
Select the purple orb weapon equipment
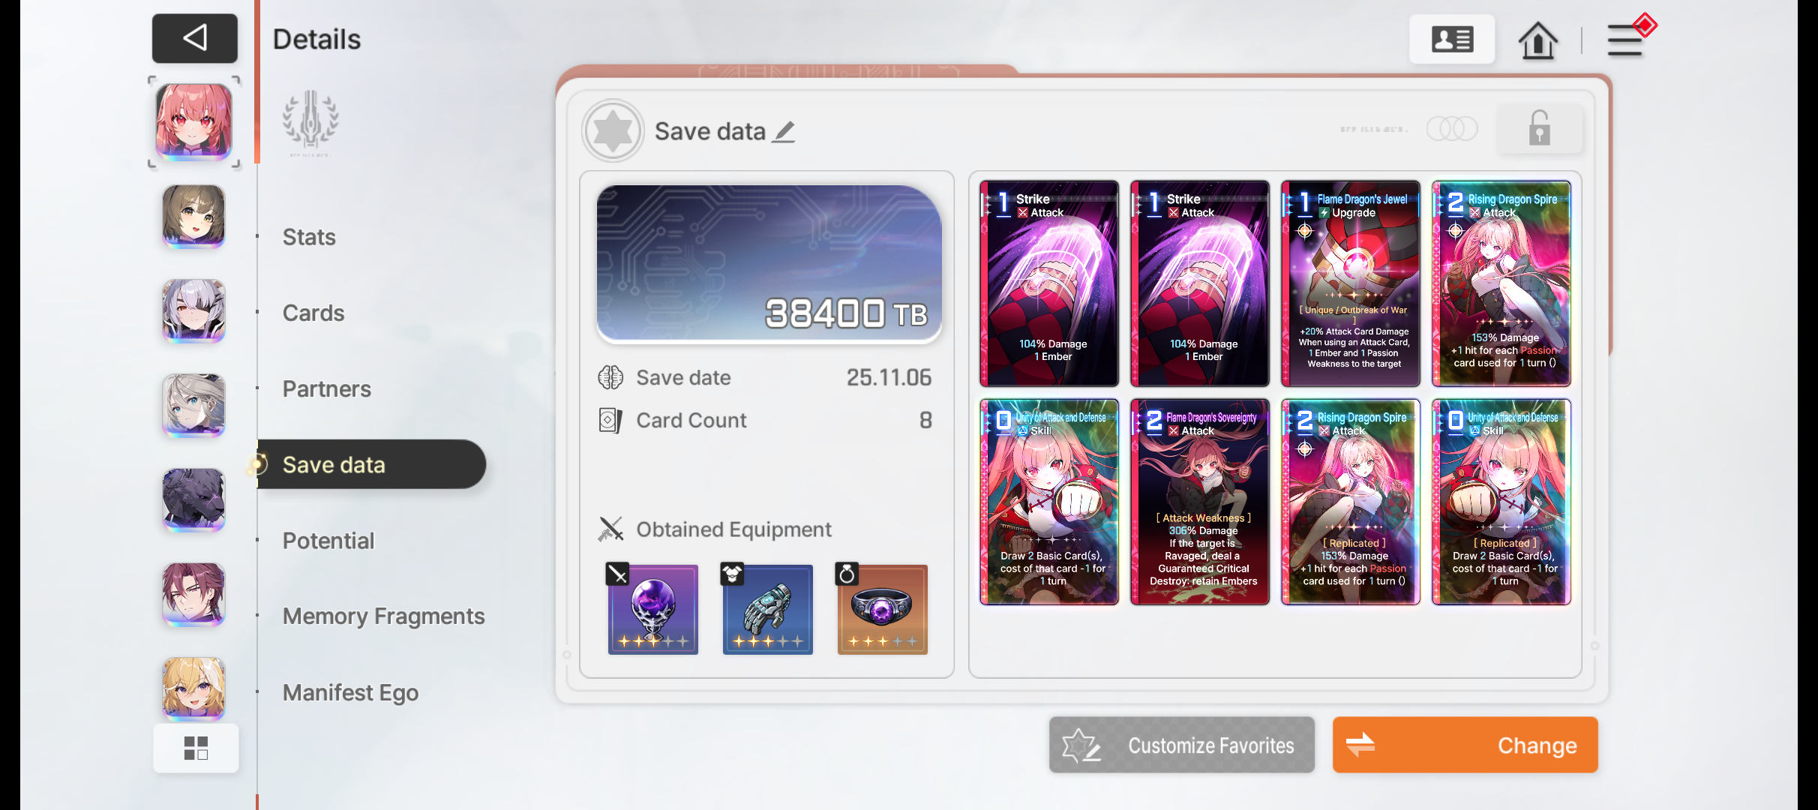pos(652,608)
